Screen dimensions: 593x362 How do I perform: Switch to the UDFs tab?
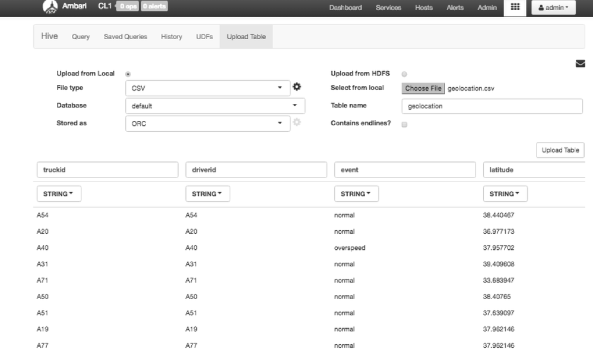click(x=204, y=37)
